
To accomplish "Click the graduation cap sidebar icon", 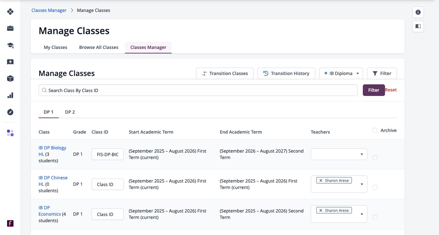I will point(10,45).
